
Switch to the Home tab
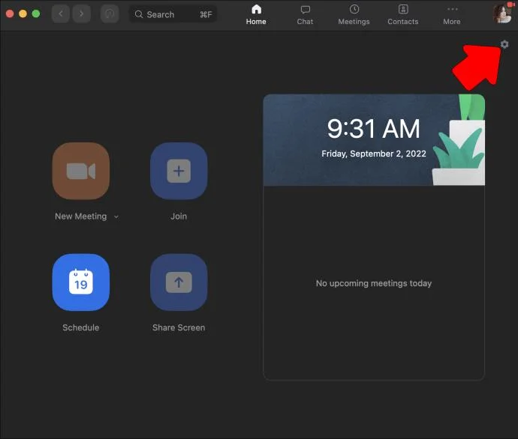[256, 15]
